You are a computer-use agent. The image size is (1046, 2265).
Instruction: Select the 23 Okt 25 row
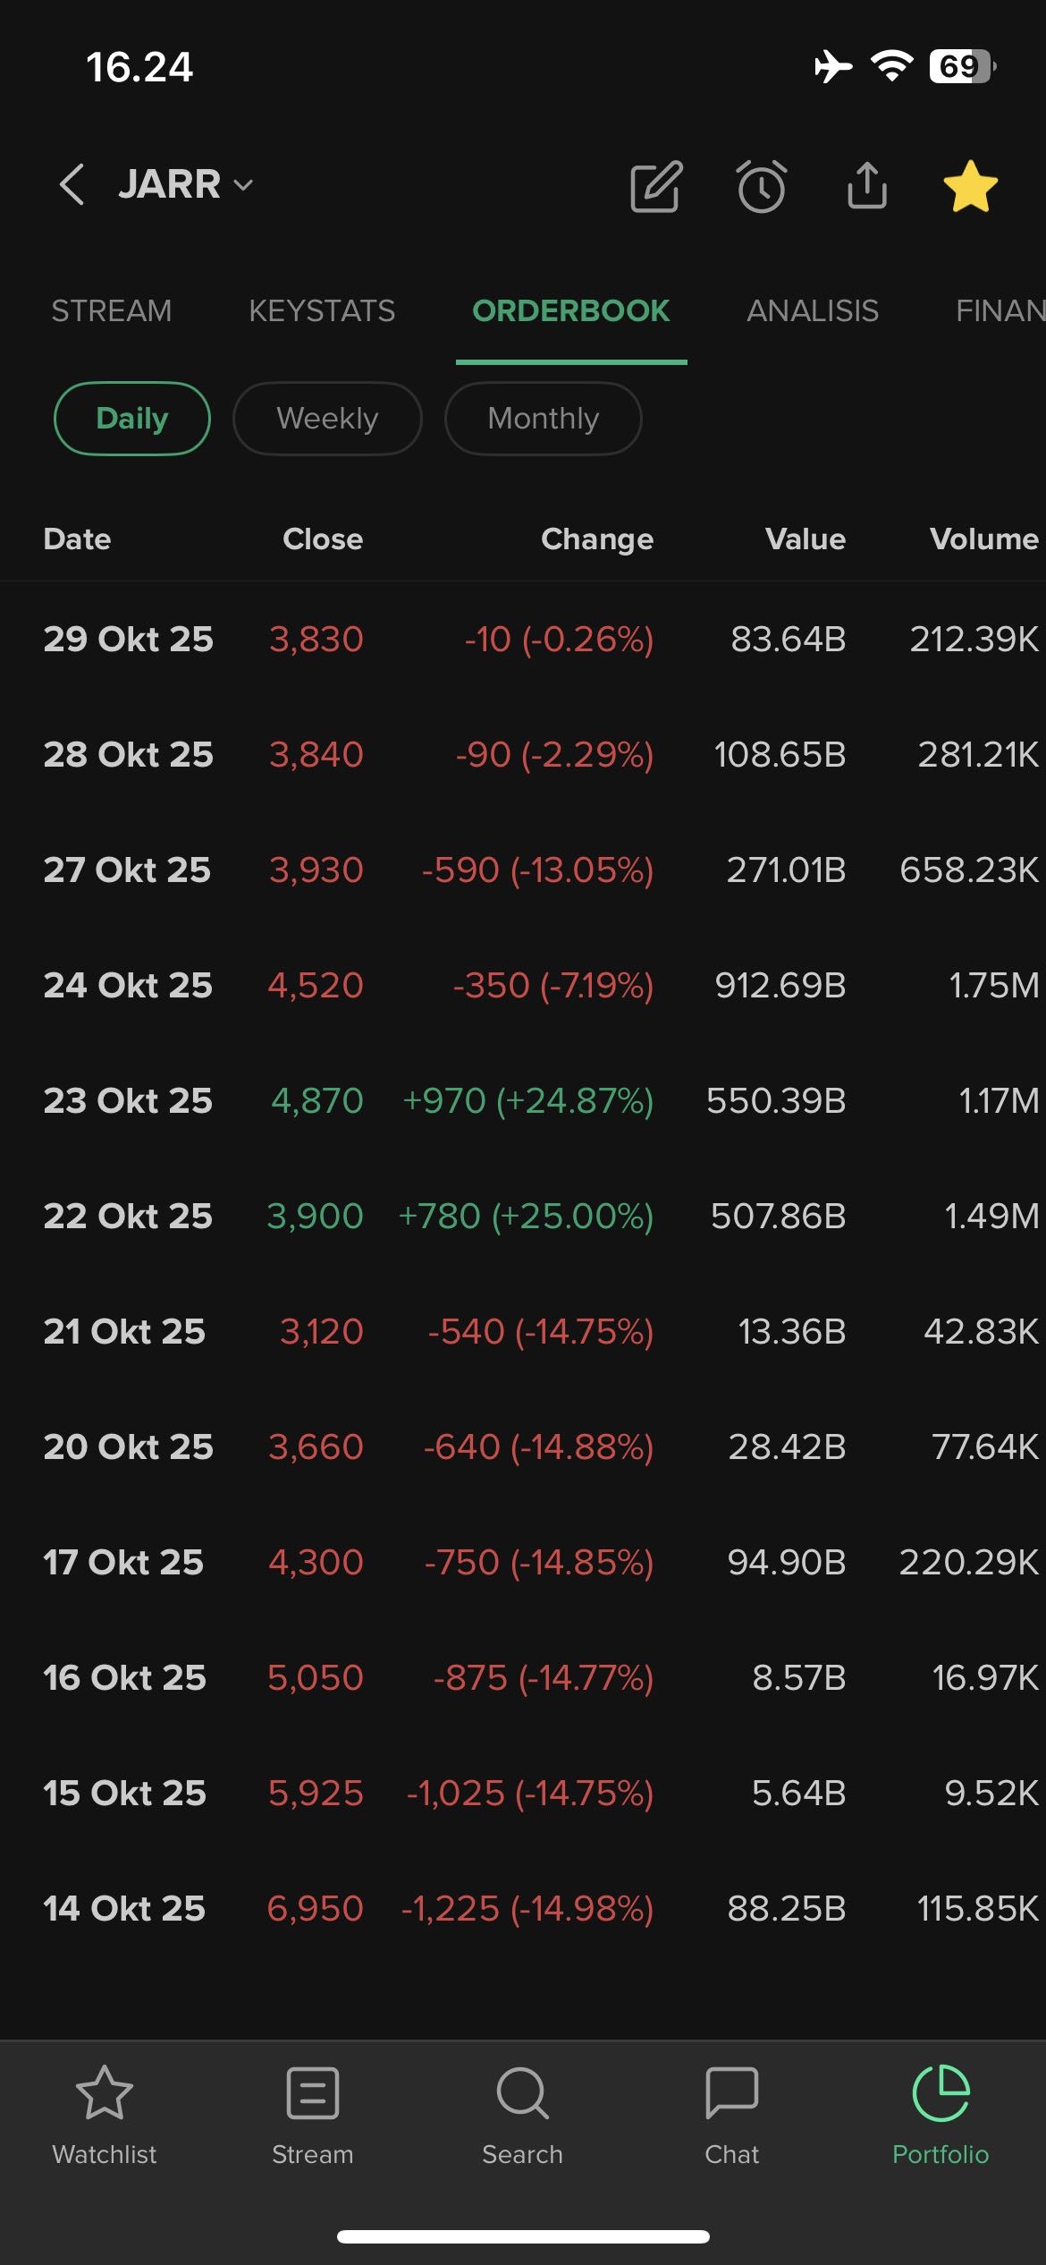click(x=523, y=1100)
